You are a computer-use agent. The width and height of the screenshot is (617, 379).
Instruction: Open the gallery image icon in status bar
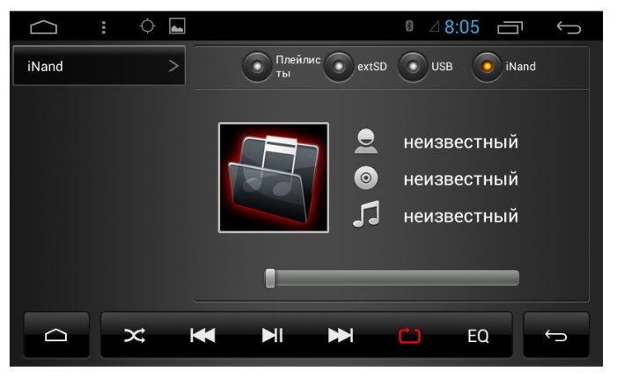click(x=177, y=26)
